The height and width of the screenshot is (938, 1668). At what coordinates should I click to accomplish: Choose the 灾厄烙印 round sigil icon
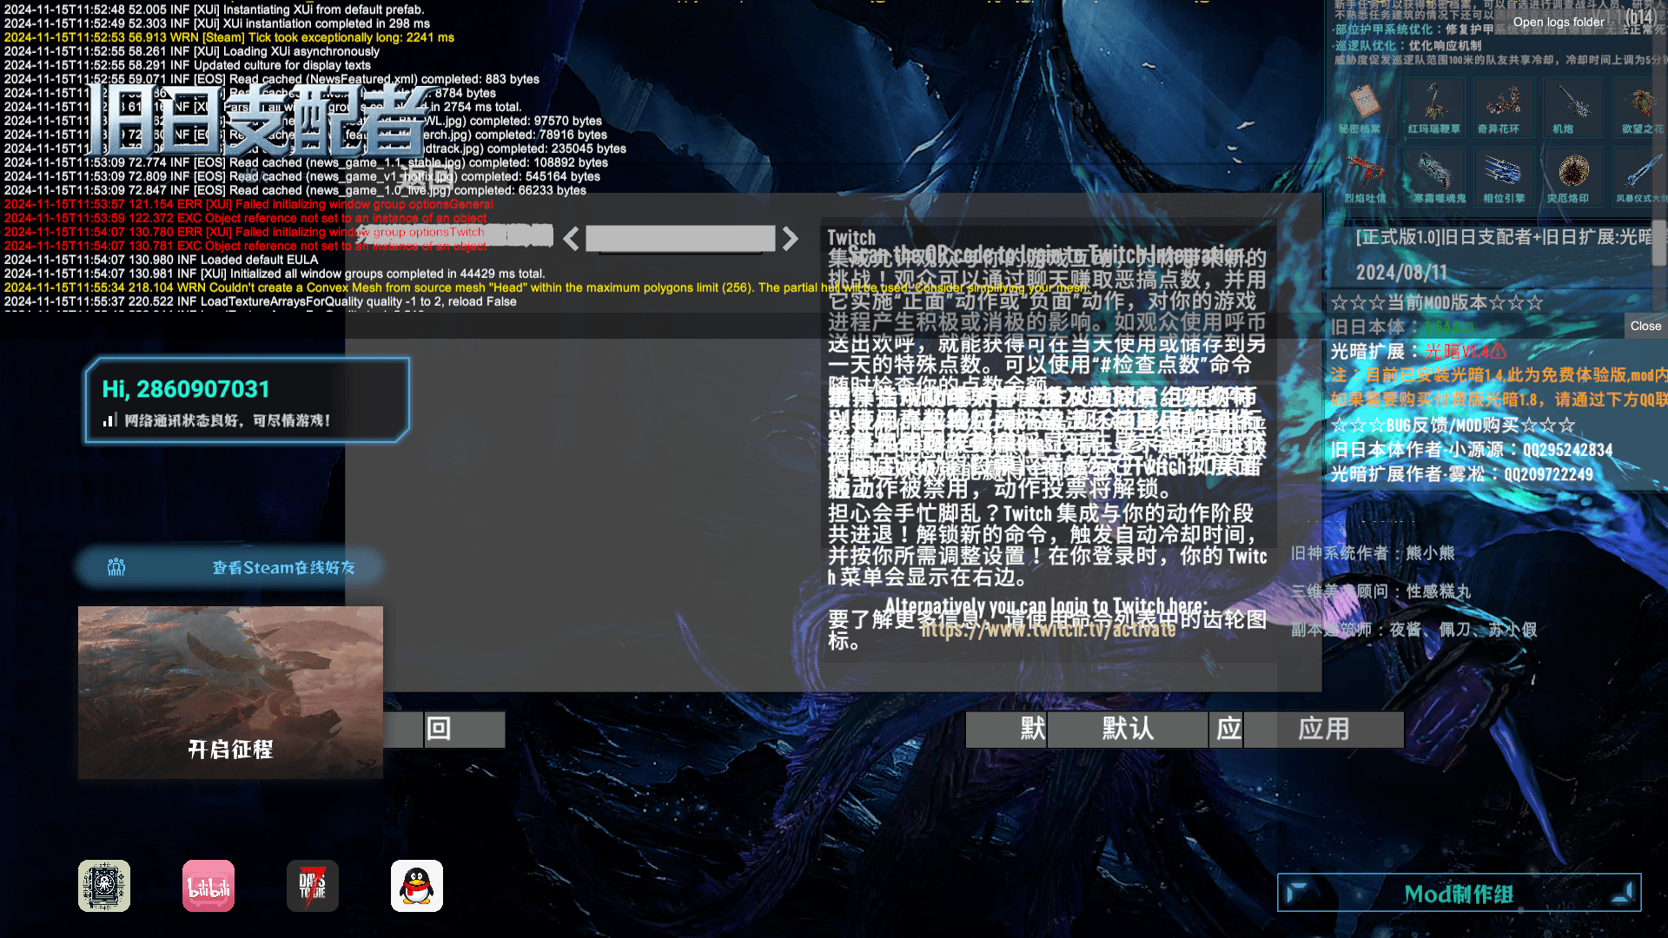[x=1572, y=171]
